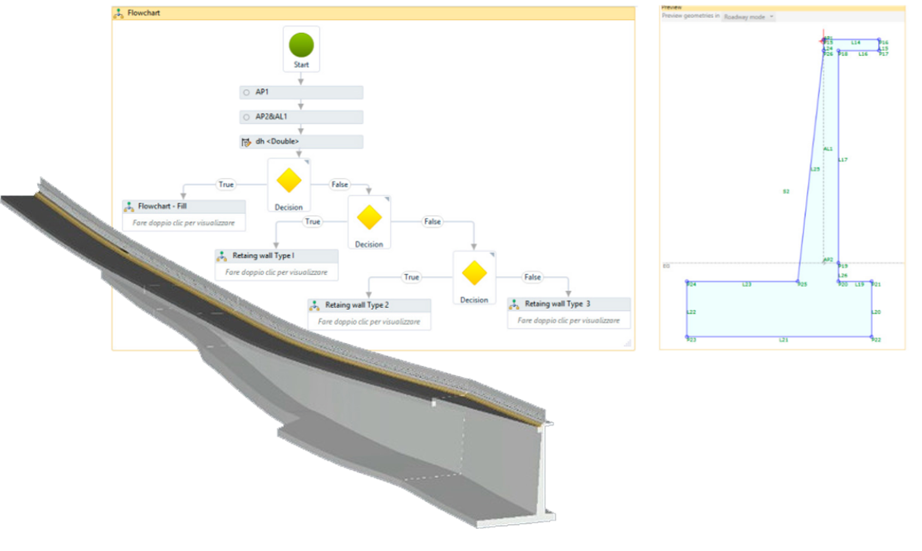Screen dimensions: 922x551
Task: Collapse the third Decision node corner arrow
Action: pos(492,255)
